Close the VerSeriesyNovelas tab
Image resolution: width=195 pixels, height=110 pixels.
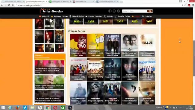pyautogui.click(x=47, y=2)
